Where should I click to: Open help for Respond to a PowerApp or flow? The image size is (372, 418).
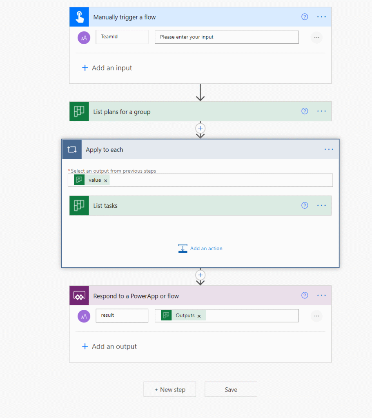coord(305,296)
